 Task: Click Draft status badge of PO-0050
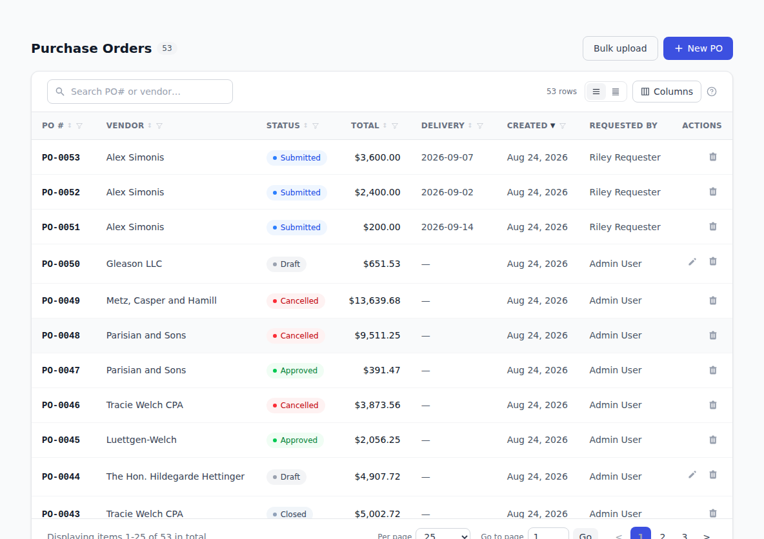(286, 264)
